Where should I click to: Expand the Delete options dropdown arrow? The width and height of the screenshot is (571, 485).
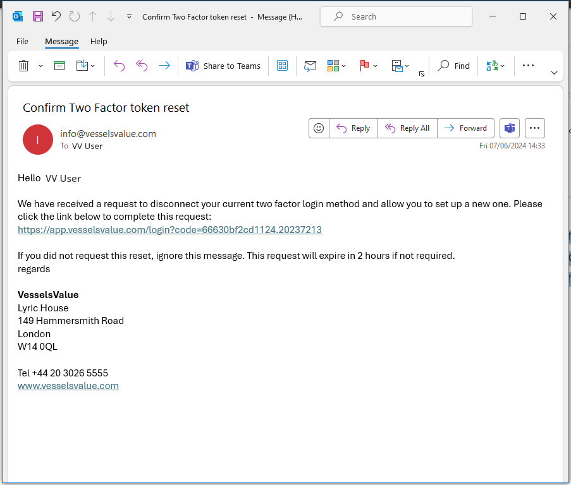click(41, 66)
